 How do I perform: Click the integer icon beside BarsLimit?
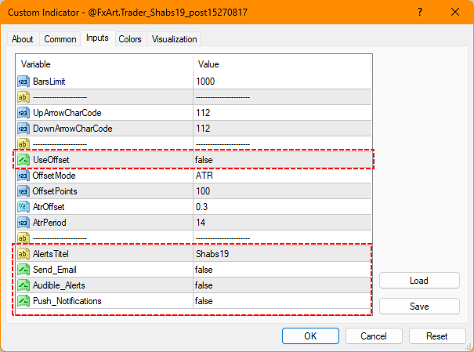(24, 82)
